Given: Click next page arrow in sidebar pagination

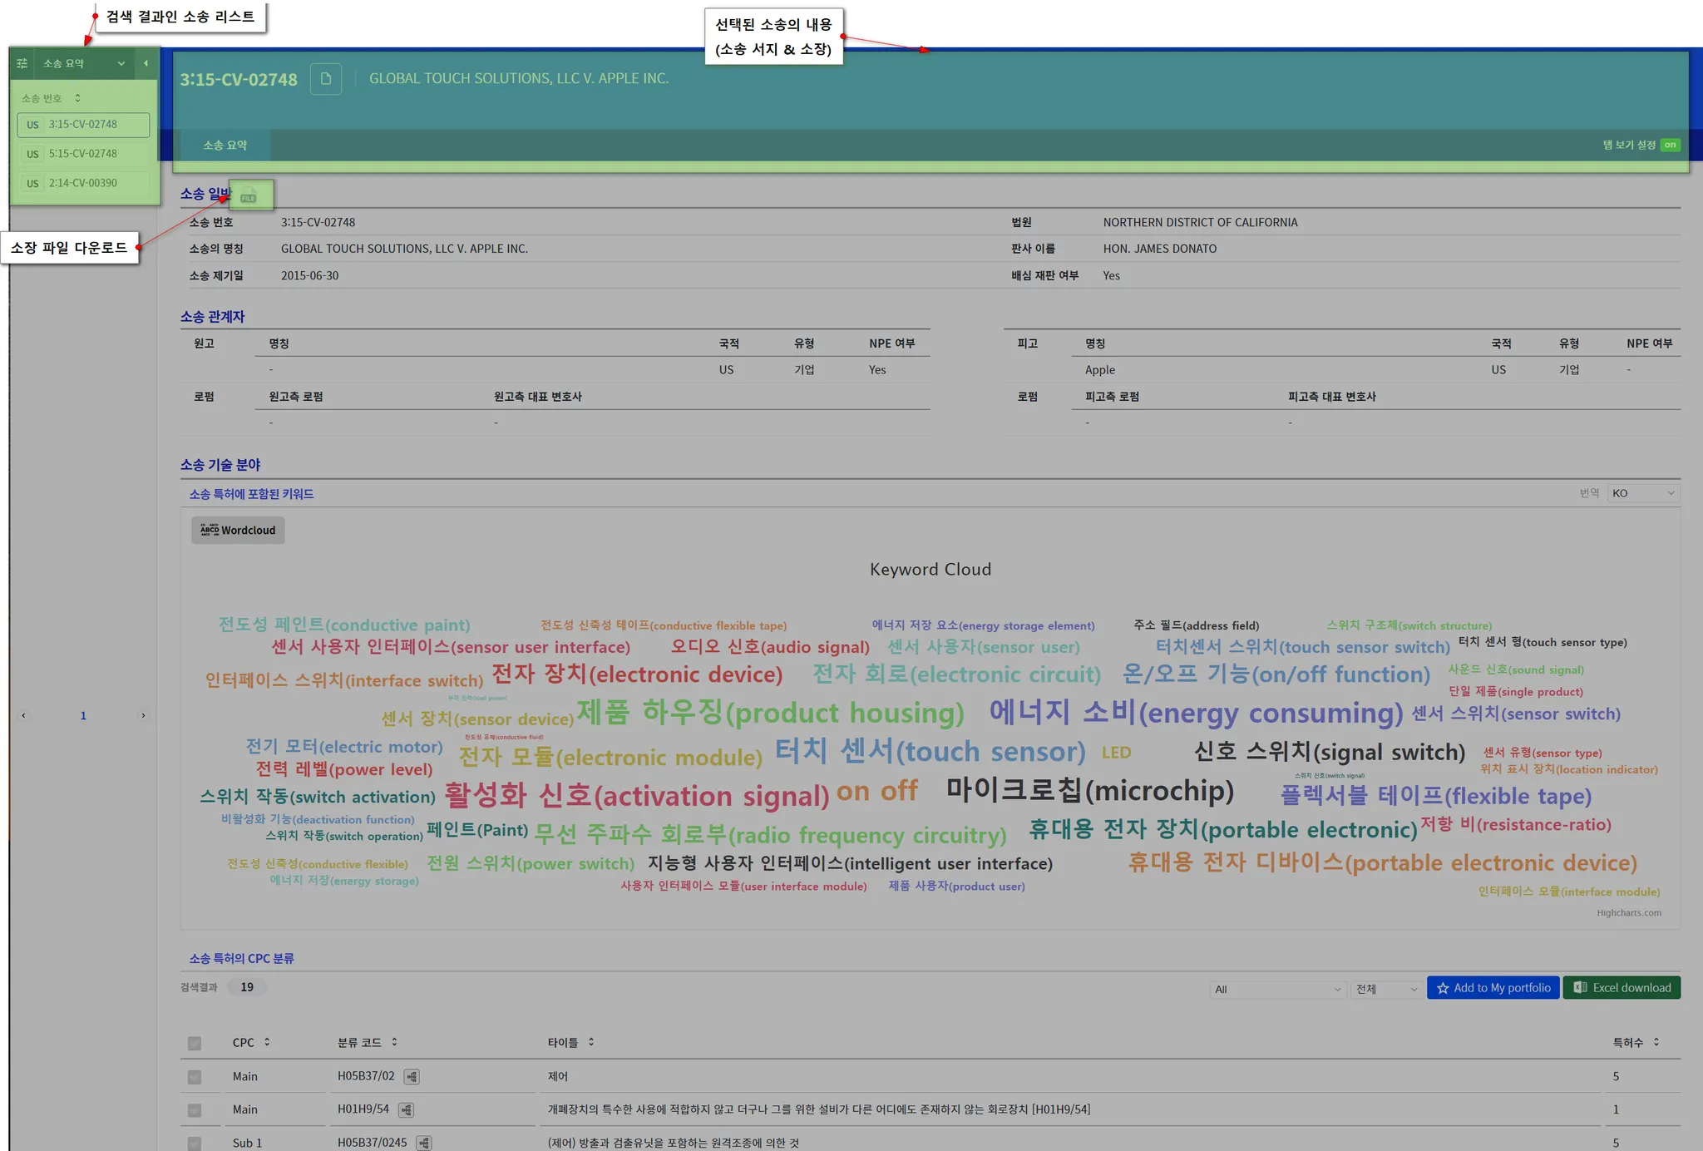Looking at the screenshot, I should 143,715.
